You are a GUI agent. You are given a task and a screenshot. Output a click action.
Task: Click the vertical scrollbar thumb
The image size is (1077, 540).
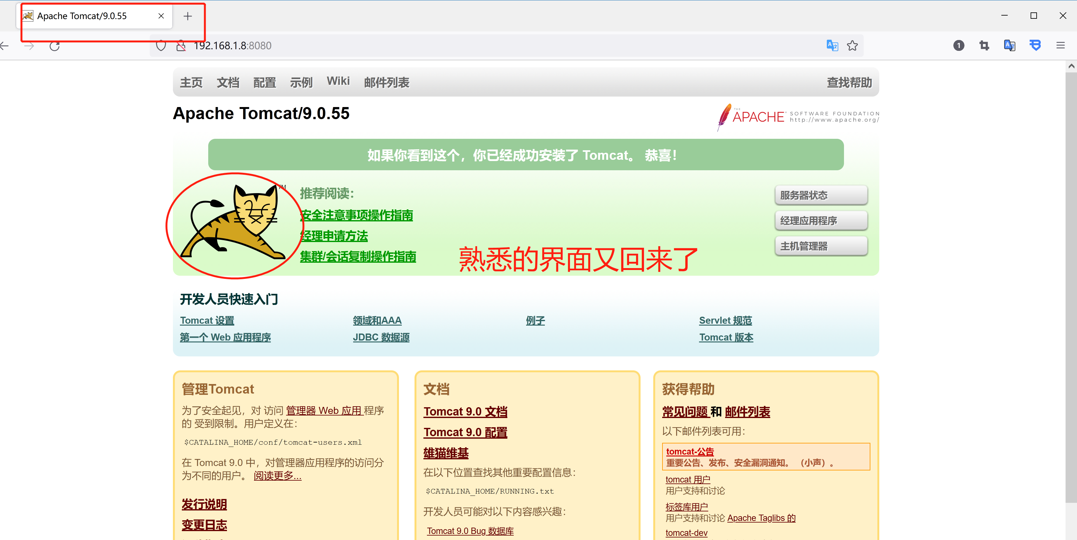(x=1071, y=287)
